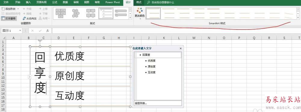This screenshot has width=301, height=112.
Task: Select column A header
Action: (x=14, y=38)
